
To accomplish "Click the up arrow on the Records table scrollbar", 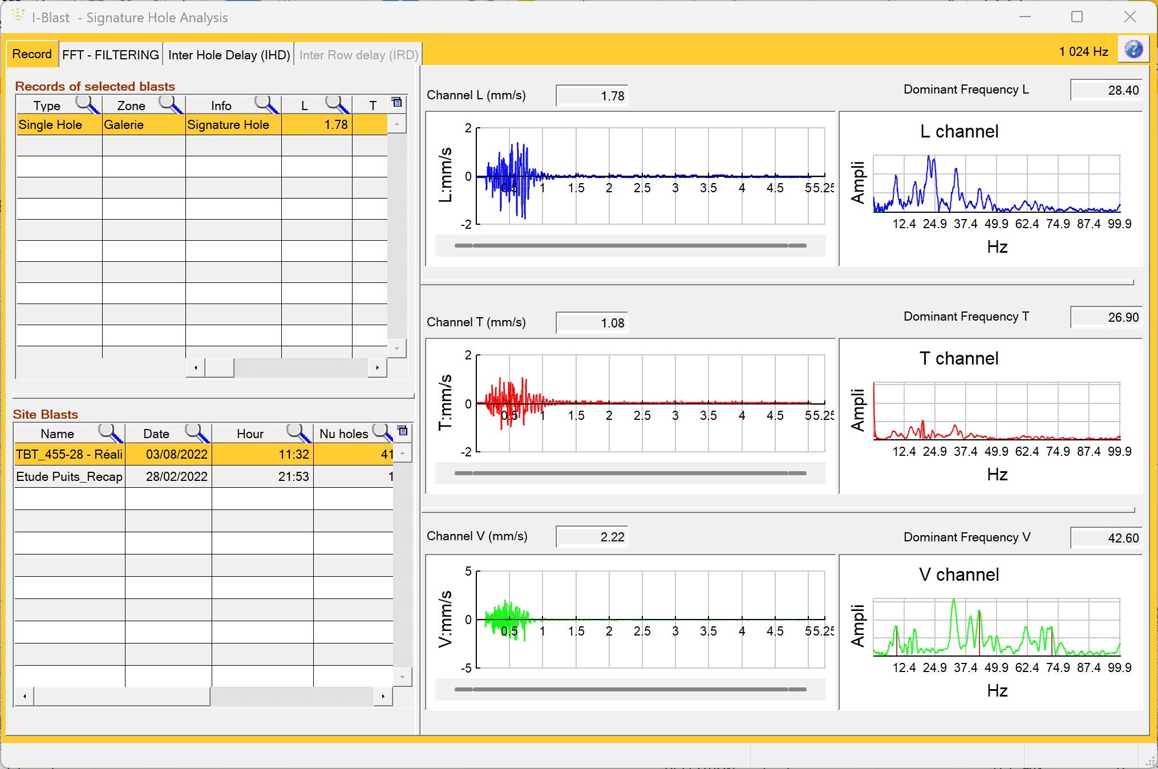I will click(396, 124).
